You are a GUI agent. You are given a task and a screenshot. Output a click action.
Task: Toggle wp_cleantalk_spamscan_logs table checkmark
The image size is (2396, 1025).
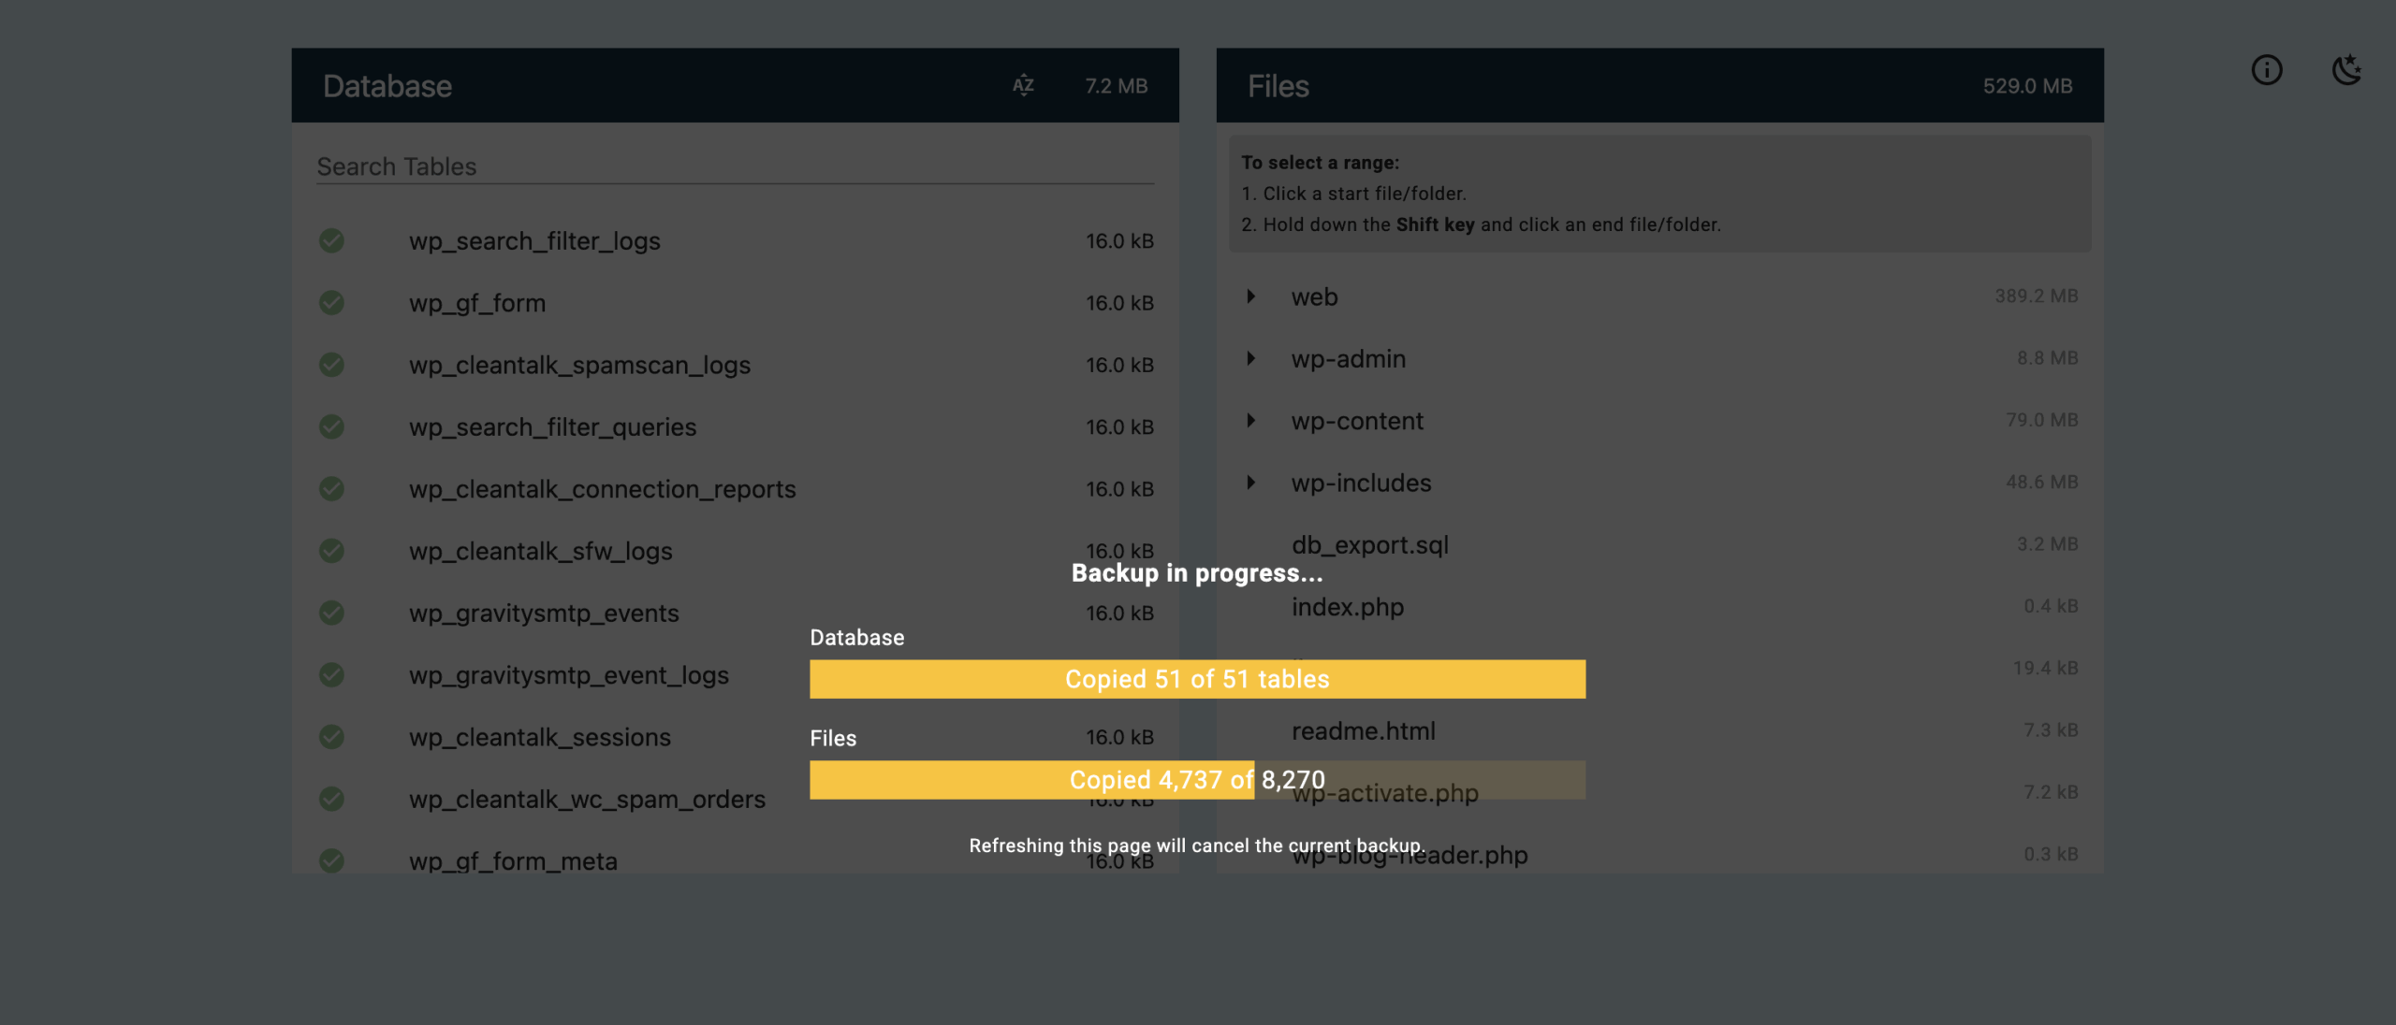(331, 365)
